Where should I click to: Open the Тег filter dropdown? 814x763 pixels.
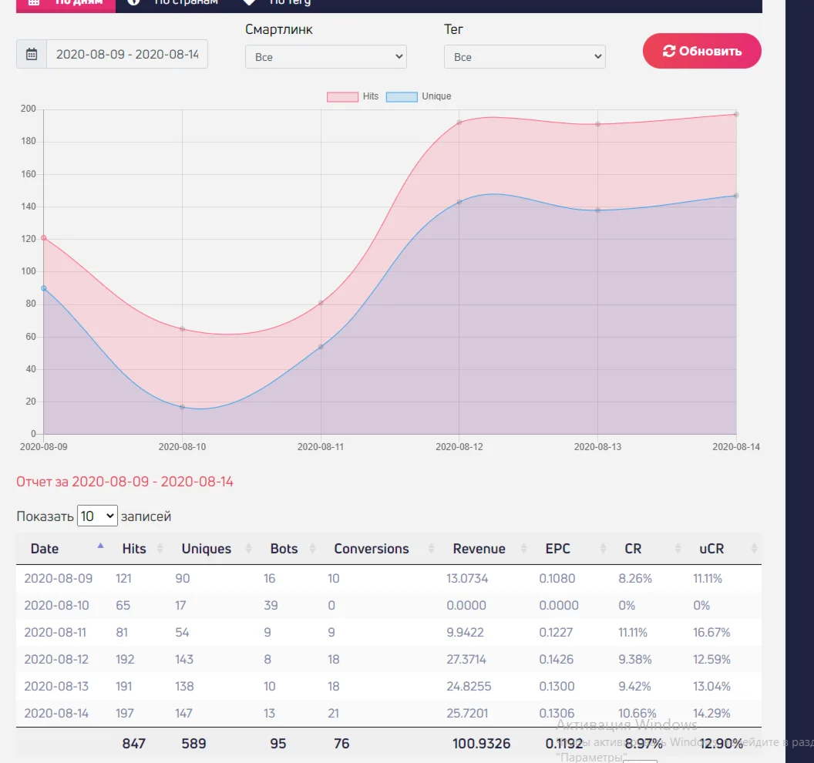point(524,57)
